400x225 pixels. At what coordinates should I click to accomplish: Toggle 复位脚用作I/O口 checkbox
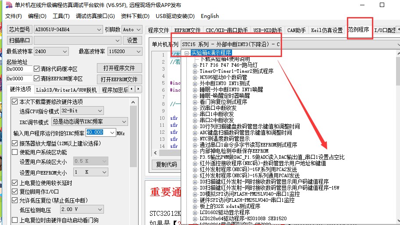pos(14,192)
